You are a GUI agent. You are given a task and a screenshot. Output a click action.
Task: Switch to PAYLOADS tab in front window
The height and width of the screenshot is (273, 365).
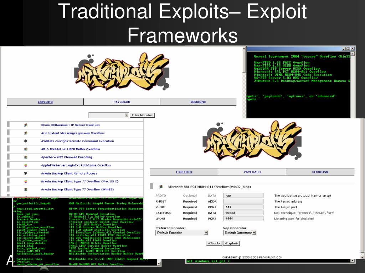point(252,172)
